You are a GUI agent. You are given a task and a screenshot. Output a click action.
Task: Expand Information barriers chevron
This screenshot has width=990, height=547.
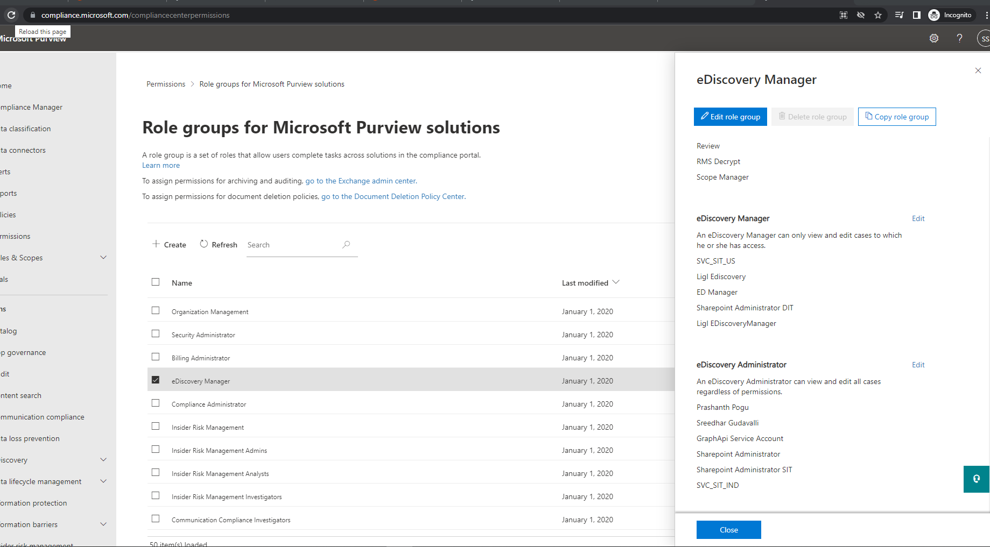(104, 524)
